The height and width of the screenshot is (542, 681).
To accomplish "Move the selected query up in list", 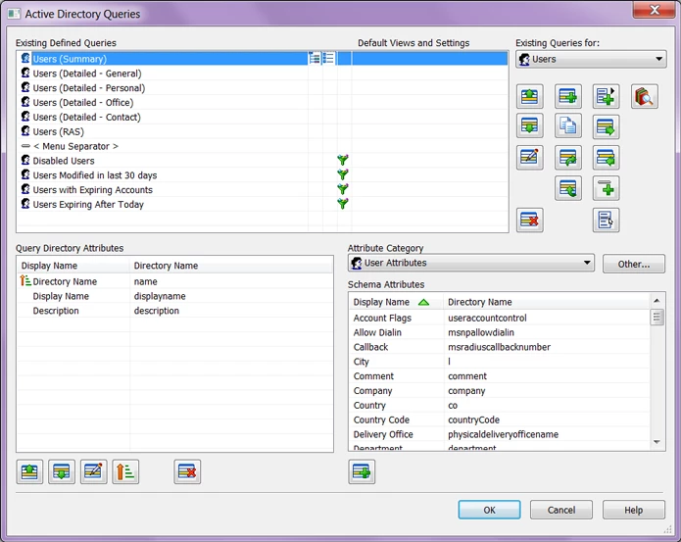I will click(x=530, y=96).
